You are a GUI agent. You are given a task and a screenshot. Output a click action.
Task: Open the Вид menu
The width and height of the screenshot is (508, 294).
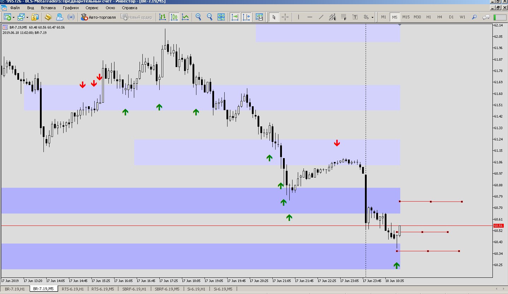31,7
